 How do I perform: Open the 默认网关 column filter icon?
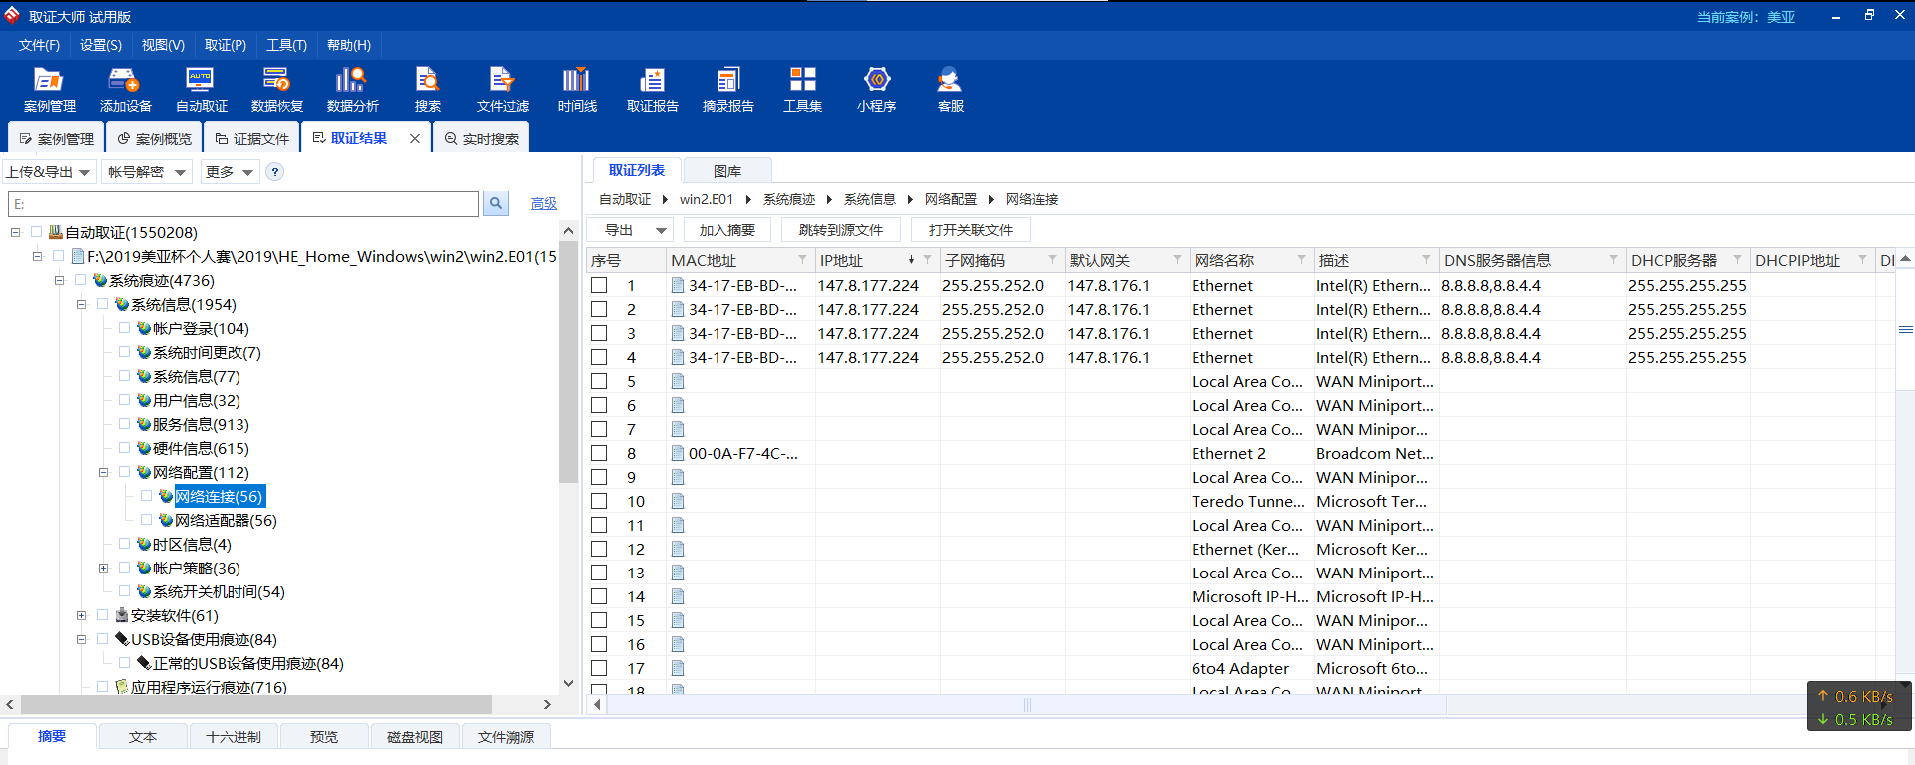[1177, 259]
